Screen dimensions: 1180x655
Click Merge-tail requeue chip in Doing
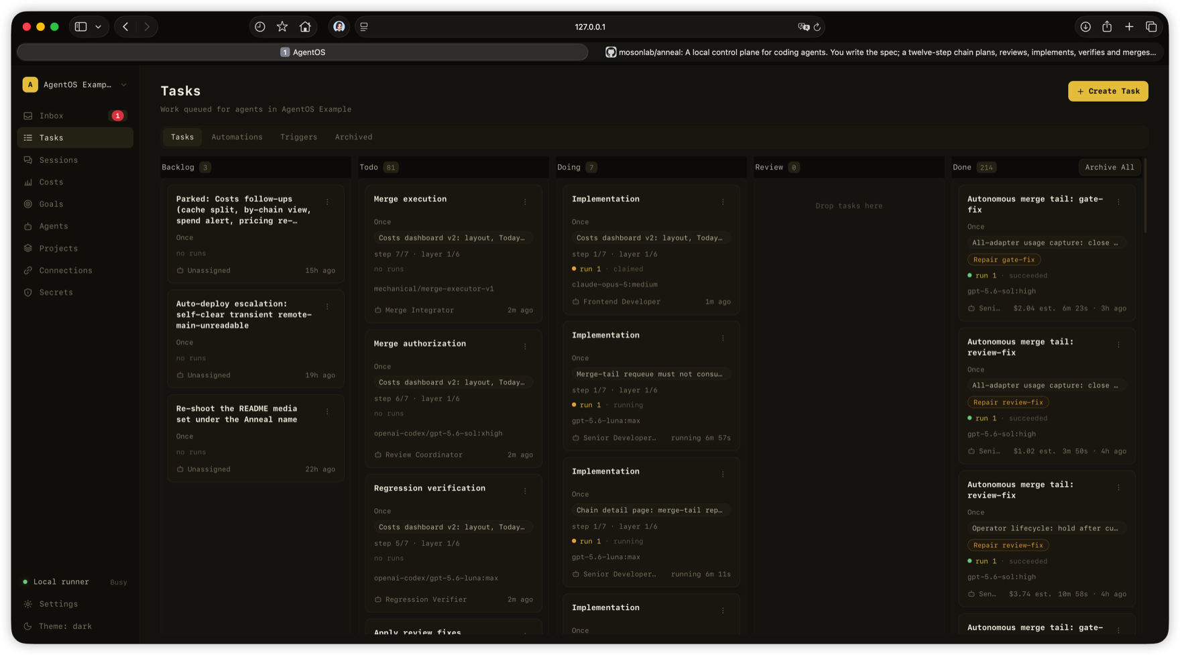click(x=650, y=374)
